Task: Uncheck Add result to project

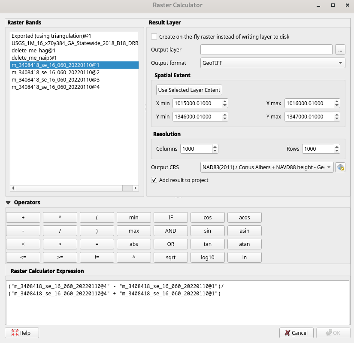Action: [x=154, y=180]
